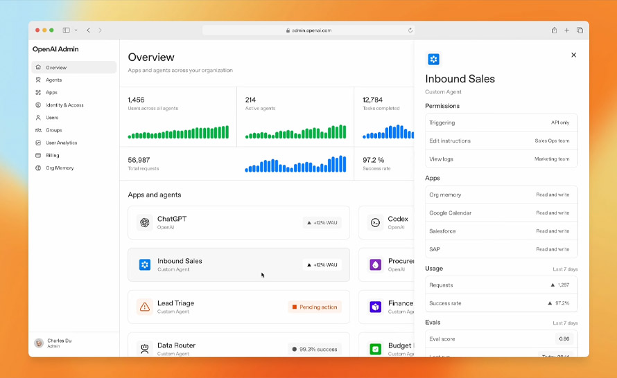Open Agents in the sidebar

pos(53,80)
